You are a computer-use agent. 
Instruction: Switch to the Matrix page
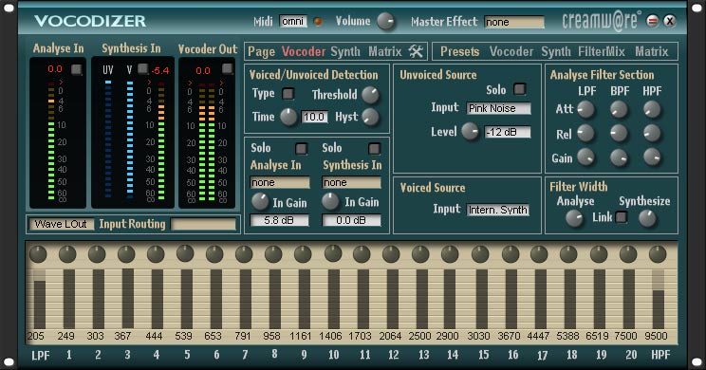[385, 52]
